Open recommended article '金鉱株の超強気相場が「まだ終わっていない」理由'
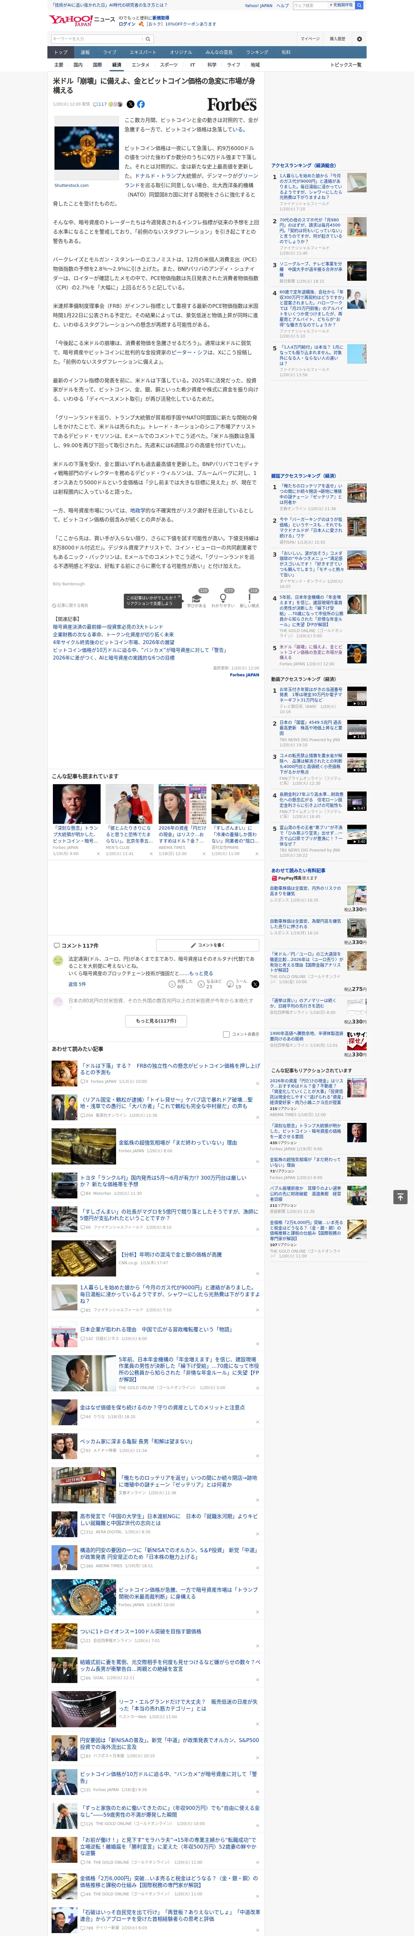414x1936 pixels. tap(177, 1142)
